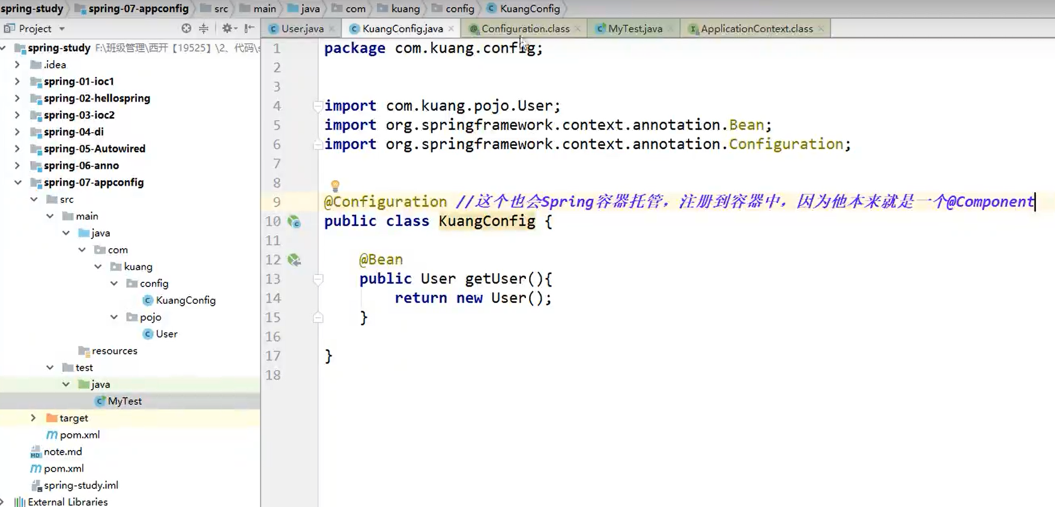Select pom.xml under spring-07-appconfig
Viewport: 1055px width, 507px height.
tap(79, 434)
